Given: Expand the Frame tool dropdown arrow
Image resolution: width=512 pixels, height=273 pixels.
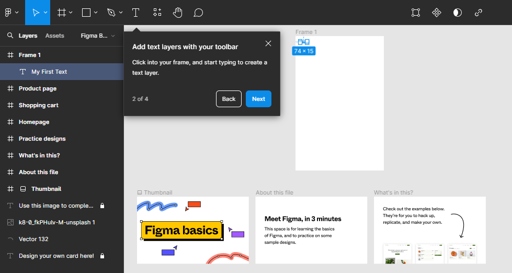Looking at the screenshot, I should click(x=71, y=13).
